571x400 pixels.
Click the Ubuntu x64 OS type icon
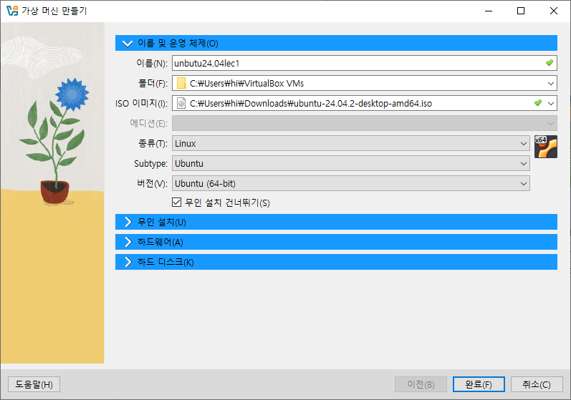545,147
